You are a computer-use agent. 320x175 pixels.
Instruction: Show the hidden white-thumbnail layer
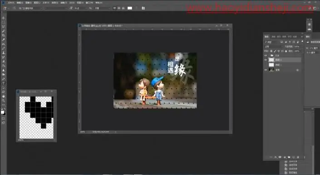point(266,65)
